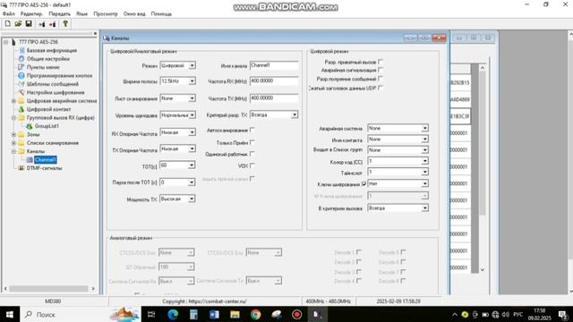The height and width of the screenshot is (322, 573).
Task: Open Критерий разр. TX dropdown
Action: click(295, 115)
